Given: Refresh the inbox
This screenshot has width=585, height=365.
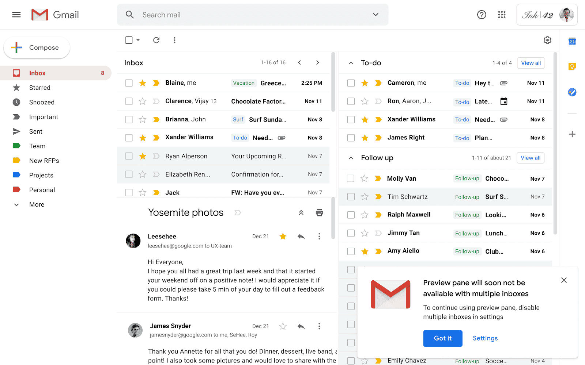Looking at the screenshot, I should coord(156,40).
